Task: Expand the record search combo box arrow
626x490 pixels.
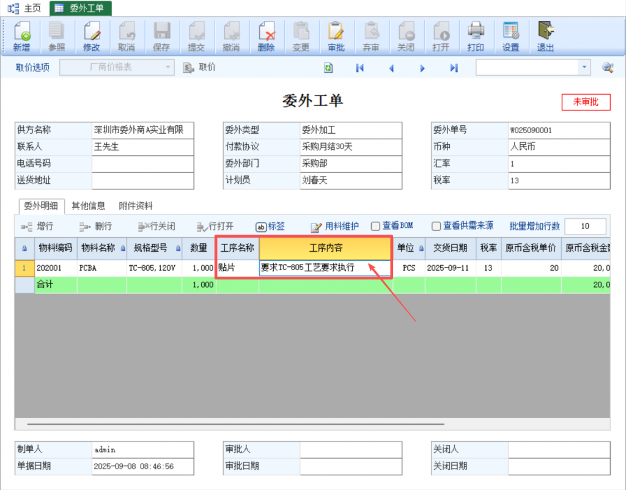Action: tap(584, 67)
